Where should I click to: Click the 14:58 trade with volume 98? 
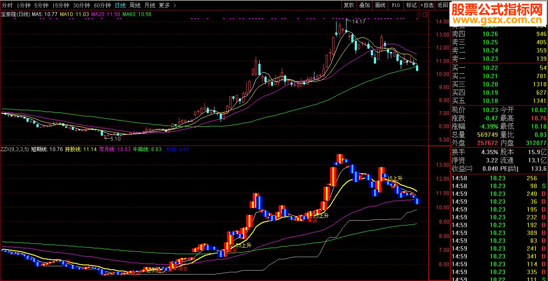(498, 186)
